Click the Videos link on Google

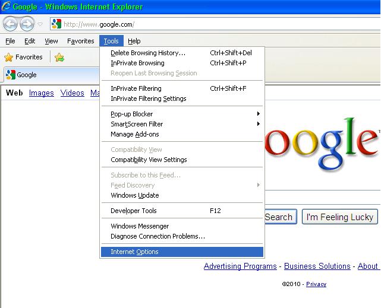(x=72, y=93)
